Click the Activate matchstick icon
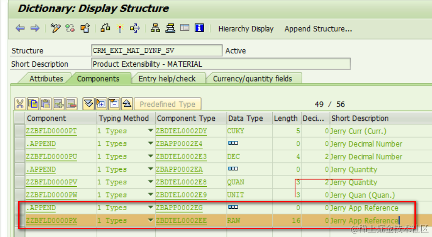This screenshot has height=237, width=432. (120, 28)
